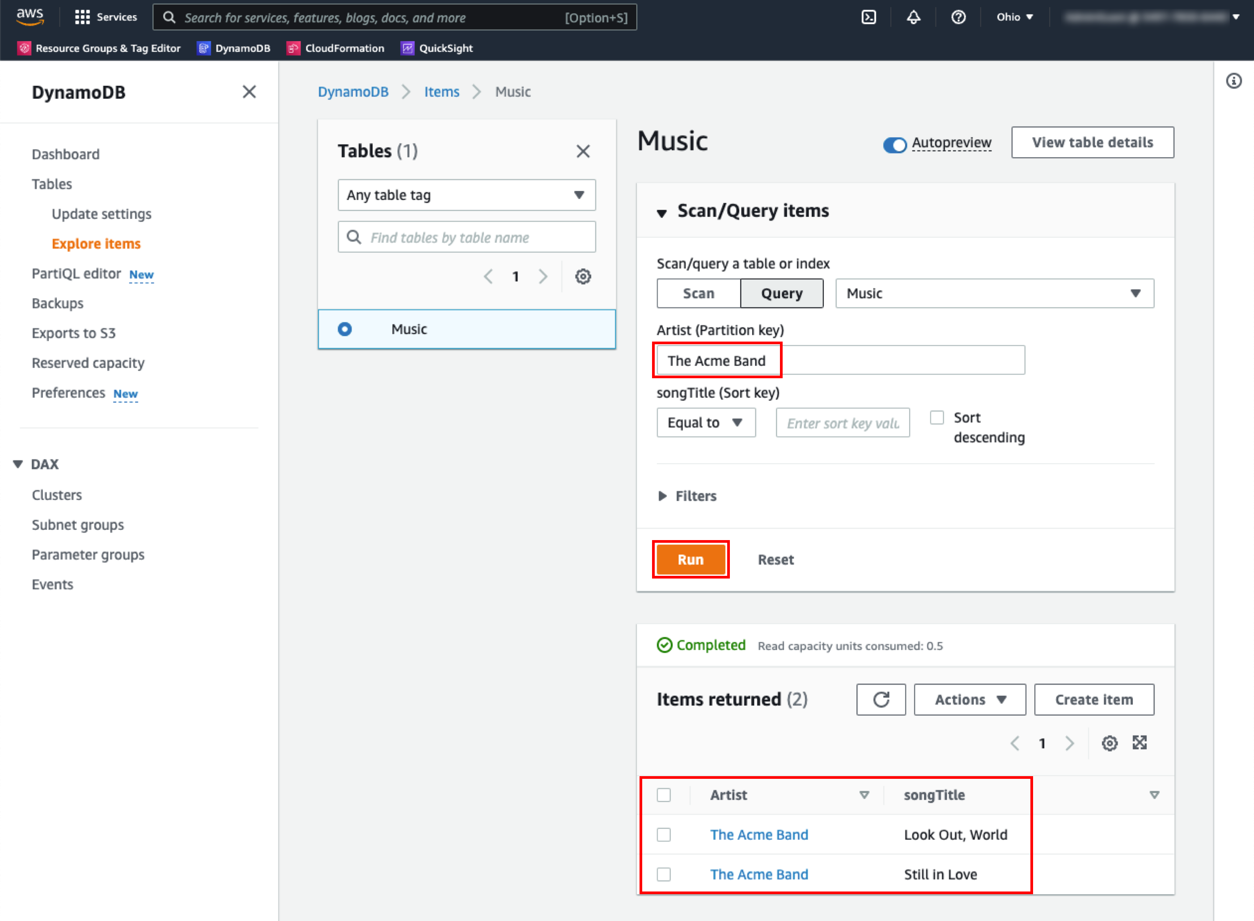Open Update settings in sidebar
The image size is (1254, 921).
click(102, 214)
